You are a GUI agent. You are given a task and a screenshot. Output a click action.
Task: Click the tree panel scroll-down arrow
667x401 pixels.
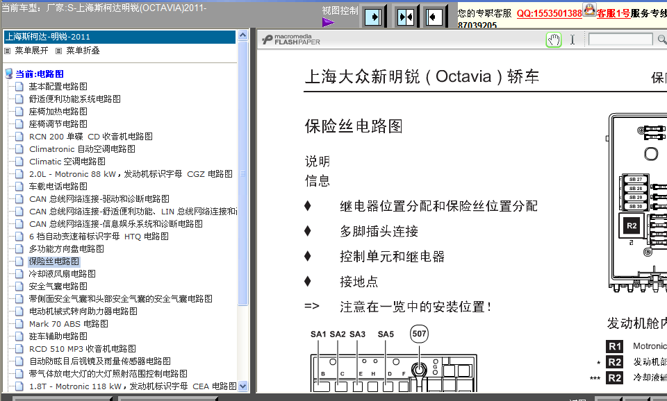pyautogui.click(x=243, y=386)
